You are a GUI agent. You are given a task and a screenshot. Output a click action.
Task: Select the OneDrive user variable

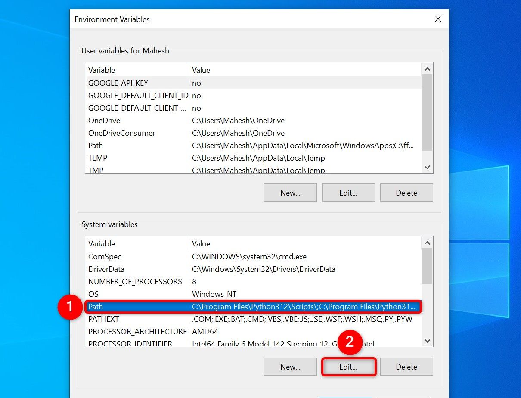pos(254,121)
